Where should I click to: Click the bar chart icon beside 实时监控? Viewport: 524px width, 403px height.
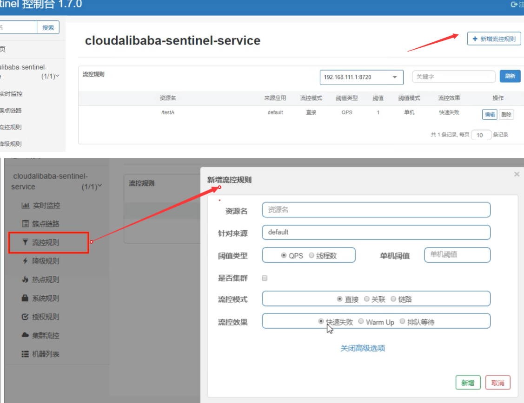26,206
